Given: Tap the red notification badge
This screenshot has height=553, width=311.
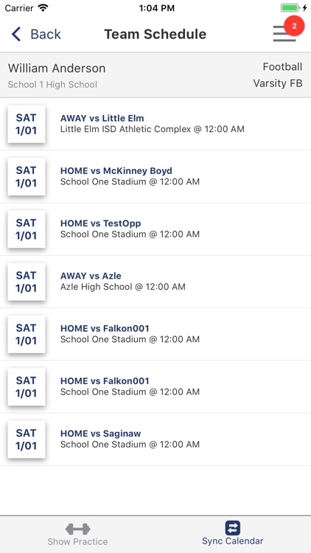Looking at the screenshot, I should [294, 26].
